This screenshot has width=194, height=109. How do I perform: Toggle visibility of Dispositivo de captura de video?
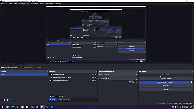(93, 78)
